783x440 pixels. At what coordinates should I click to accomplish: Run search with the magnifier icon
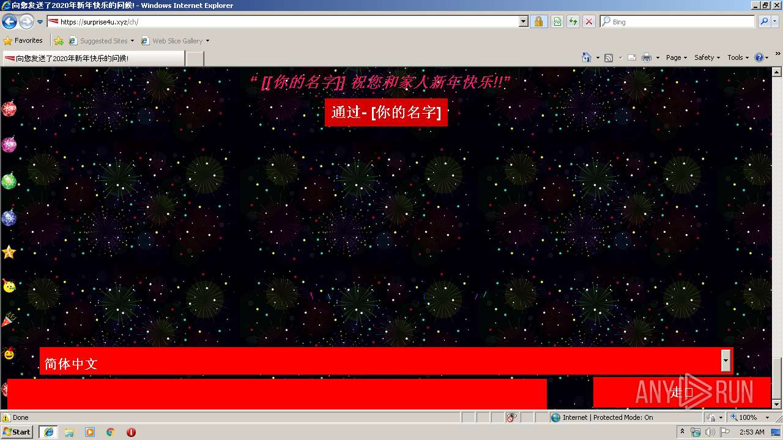point(764,22)
